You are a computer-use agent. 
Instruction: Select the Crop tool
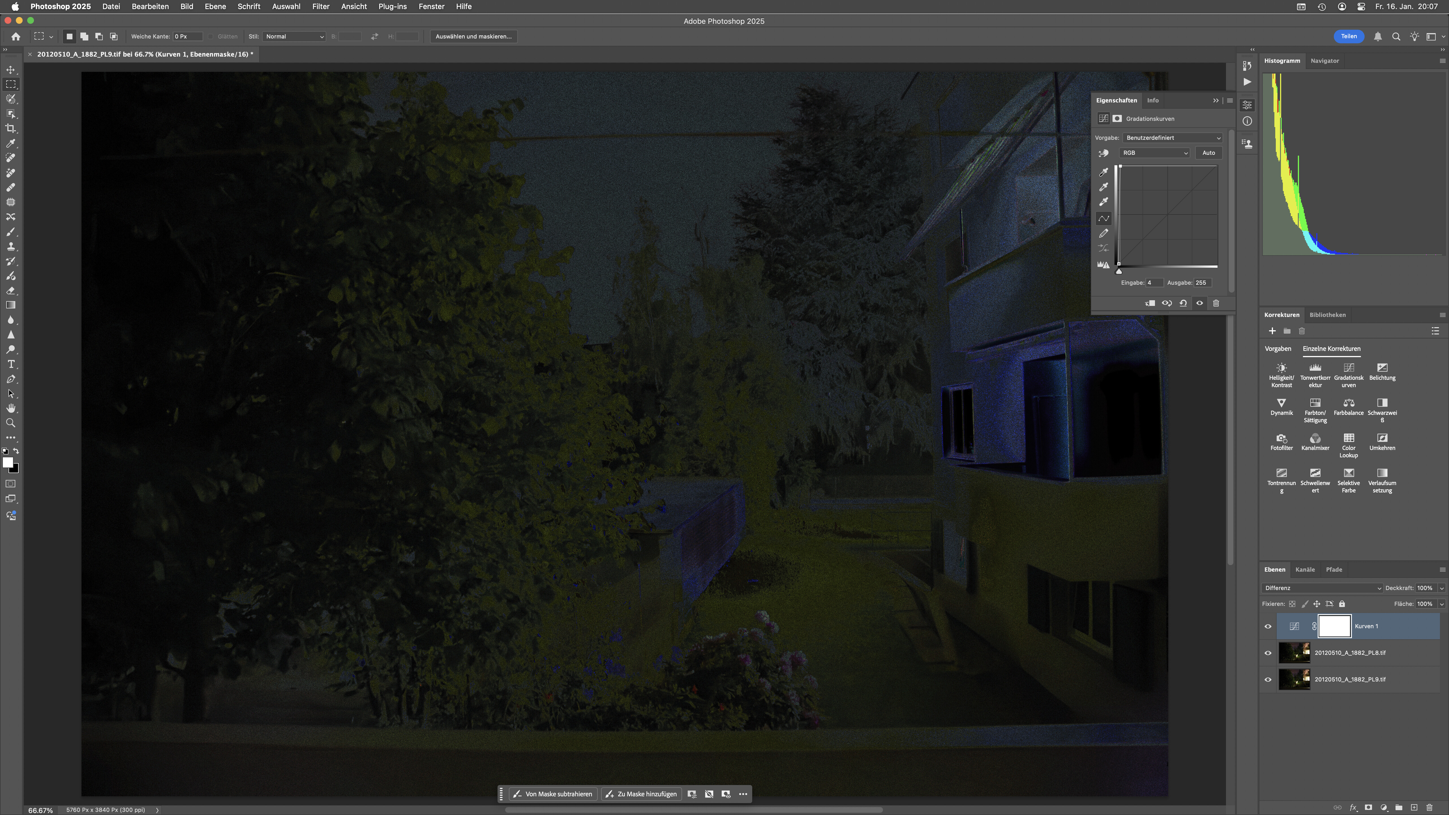point(11,128)
